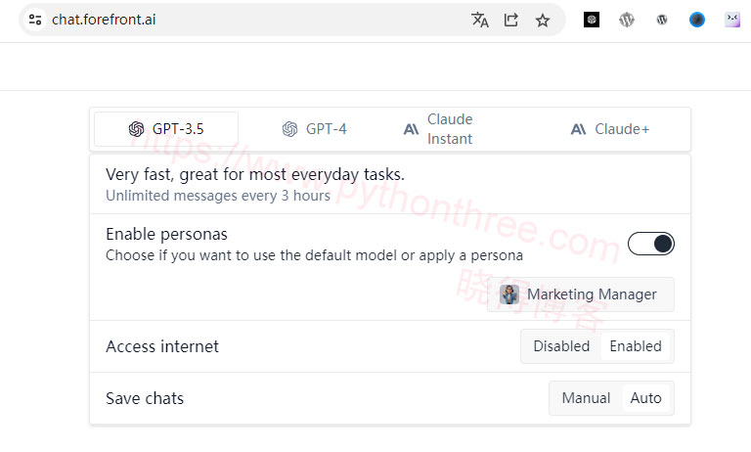751x452 pixels.
Task: Set Save chats to Auto
Action: coord(645,398)
